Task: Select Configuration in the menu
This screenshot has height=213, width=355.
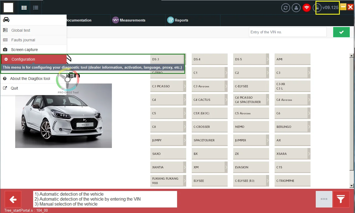Action: (33, 59)
